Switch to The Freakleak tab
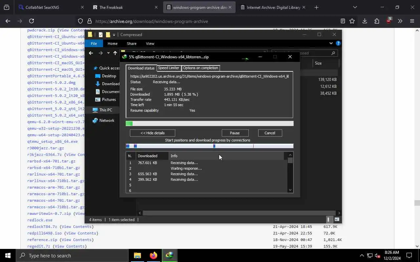Image resolution: width=420 pixels, height=262 pixels. (125, 7)
